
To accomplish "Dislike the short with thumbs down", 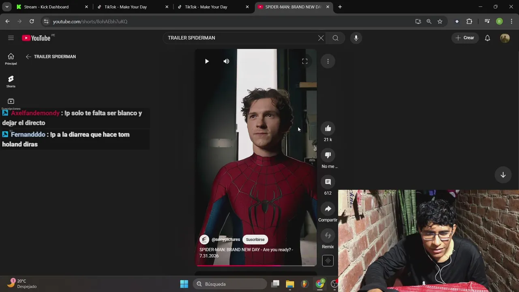I will pos(328,155).
